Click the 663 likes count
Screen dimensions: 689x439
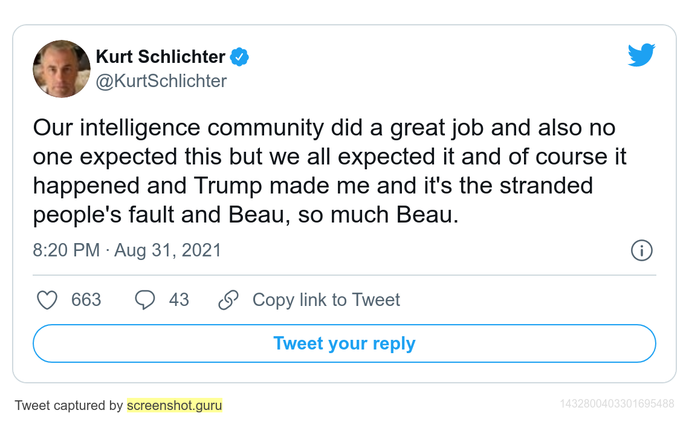(x=86, y=300)
